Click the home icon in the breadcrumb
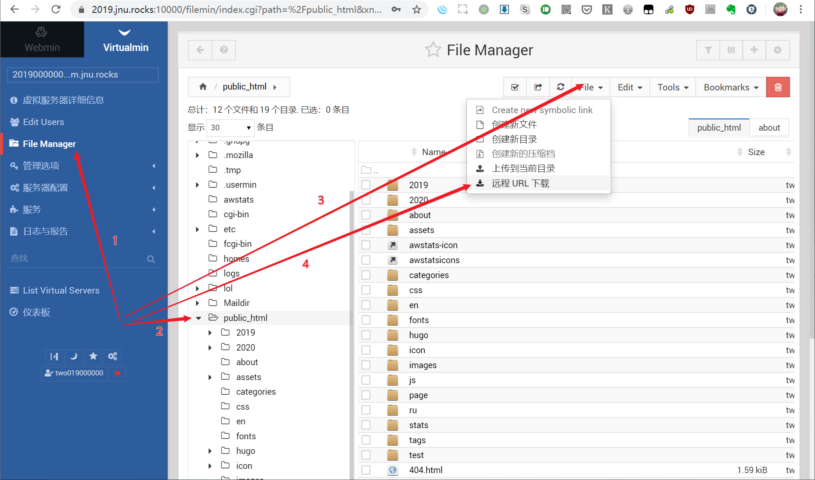Viewport: 815px width, 480px height. (203, 87)
